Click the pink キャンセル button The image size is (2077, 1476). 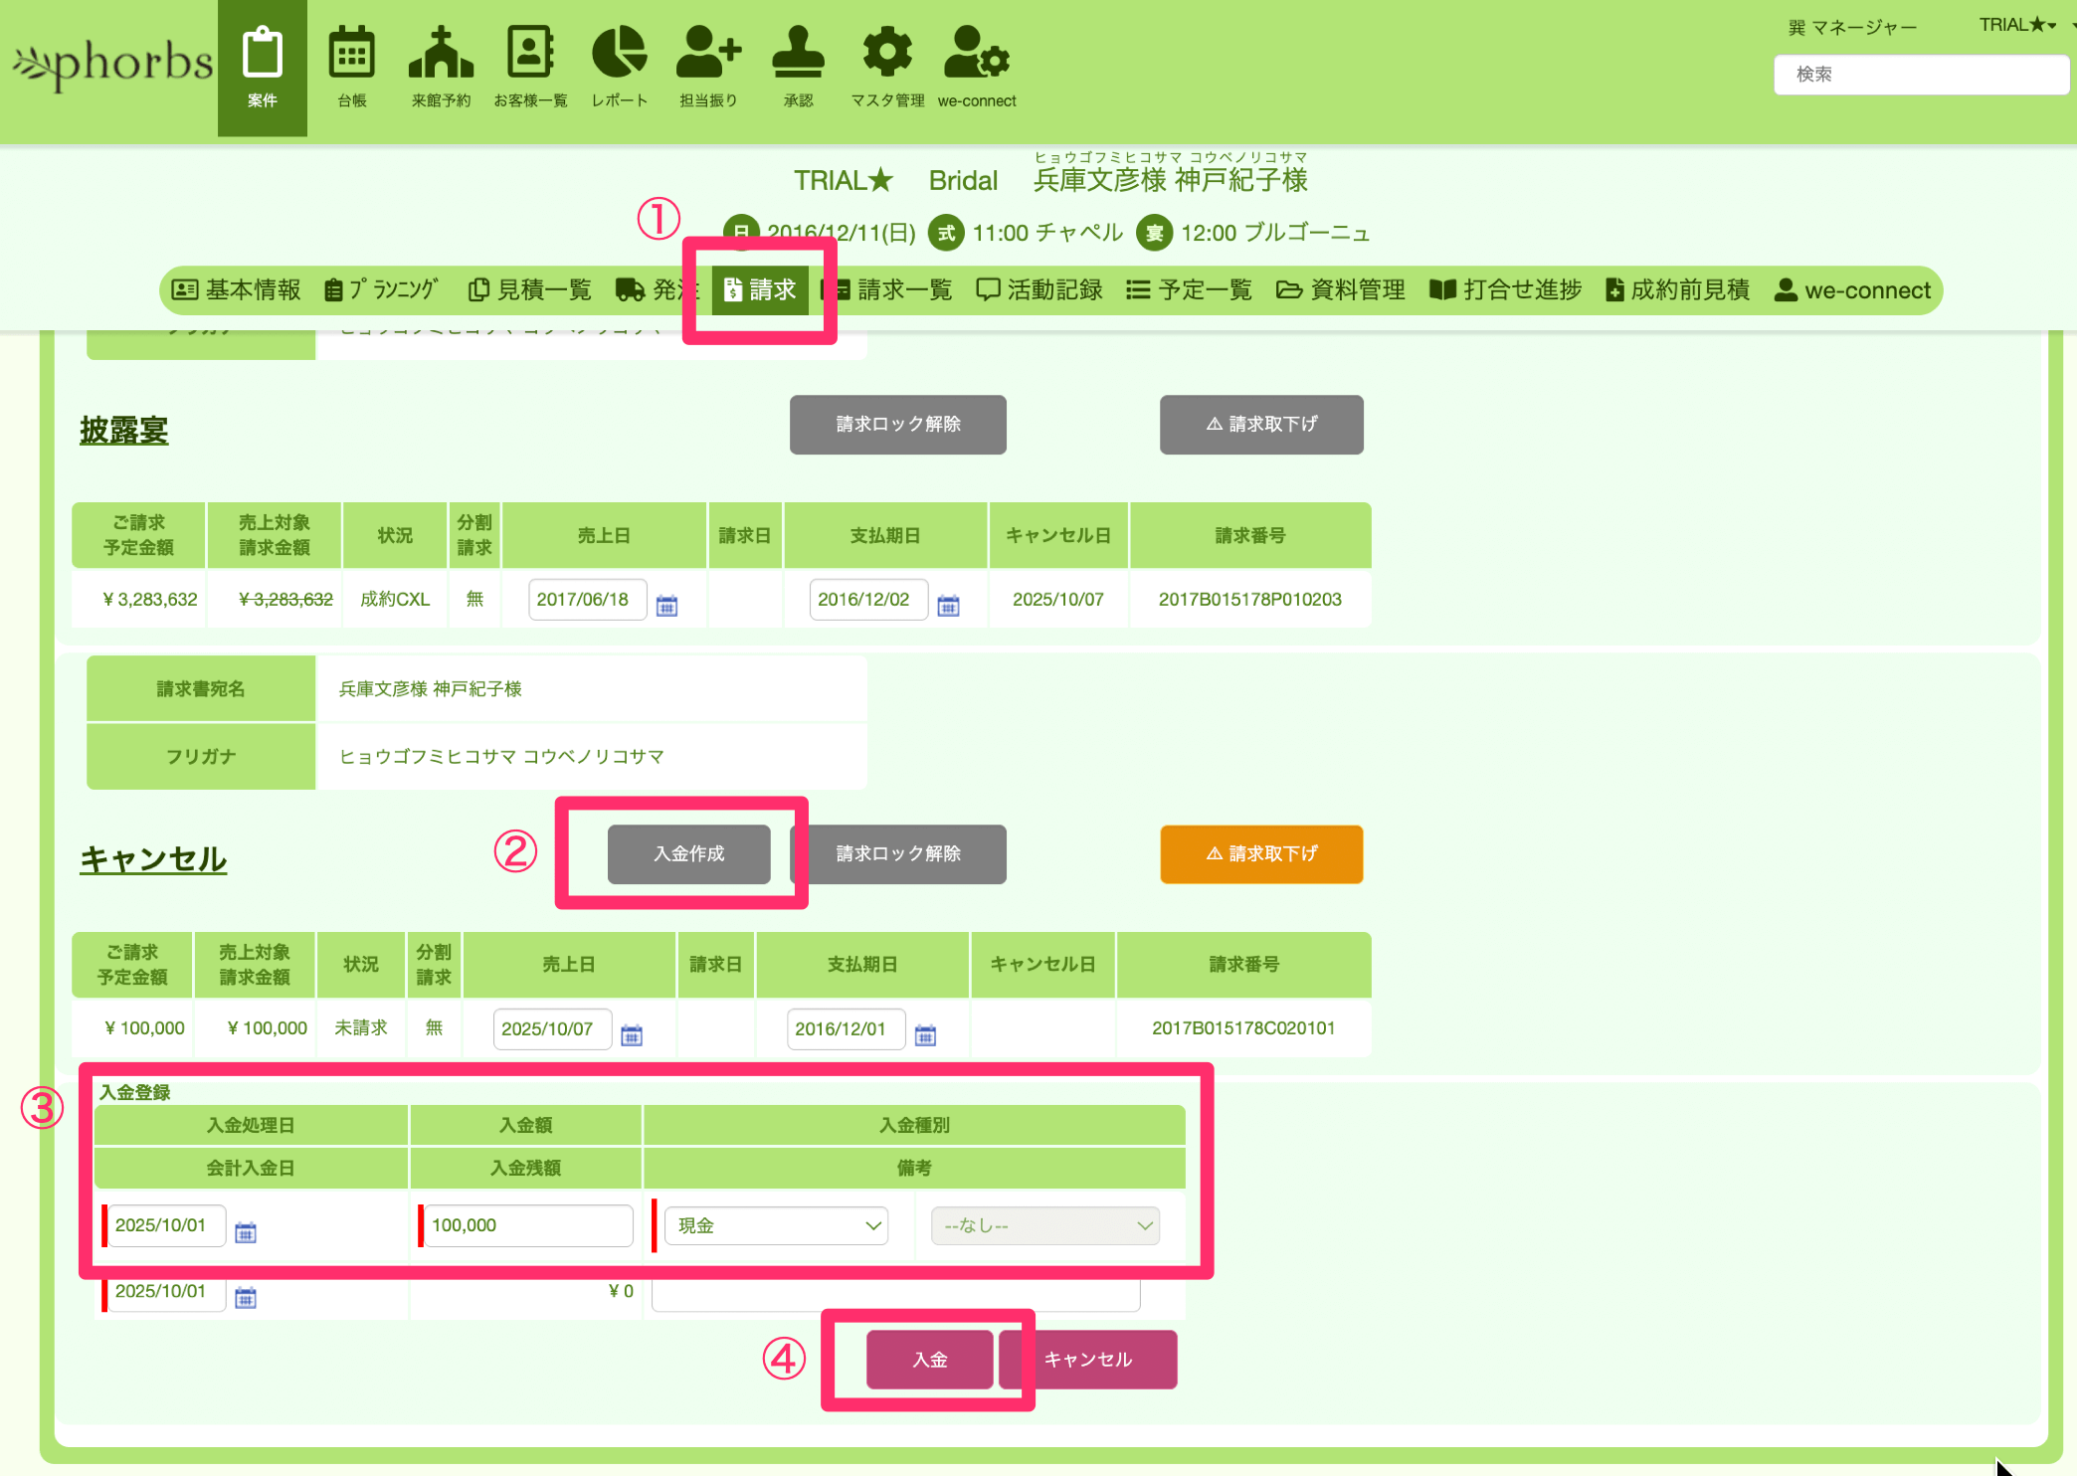[x=1088, y=1360]
